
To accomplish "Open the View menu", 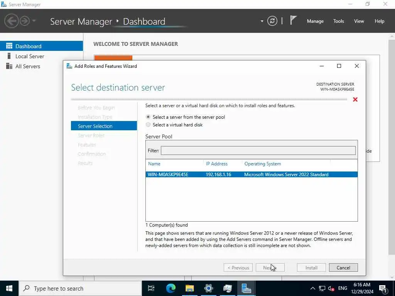I will pyautogui.click(x=359, y=21).
